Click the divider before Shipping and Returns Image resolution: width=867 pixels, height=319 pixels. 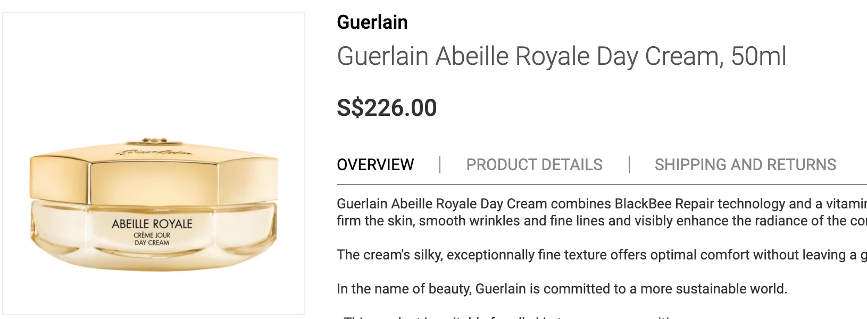(x=629, y=165)
